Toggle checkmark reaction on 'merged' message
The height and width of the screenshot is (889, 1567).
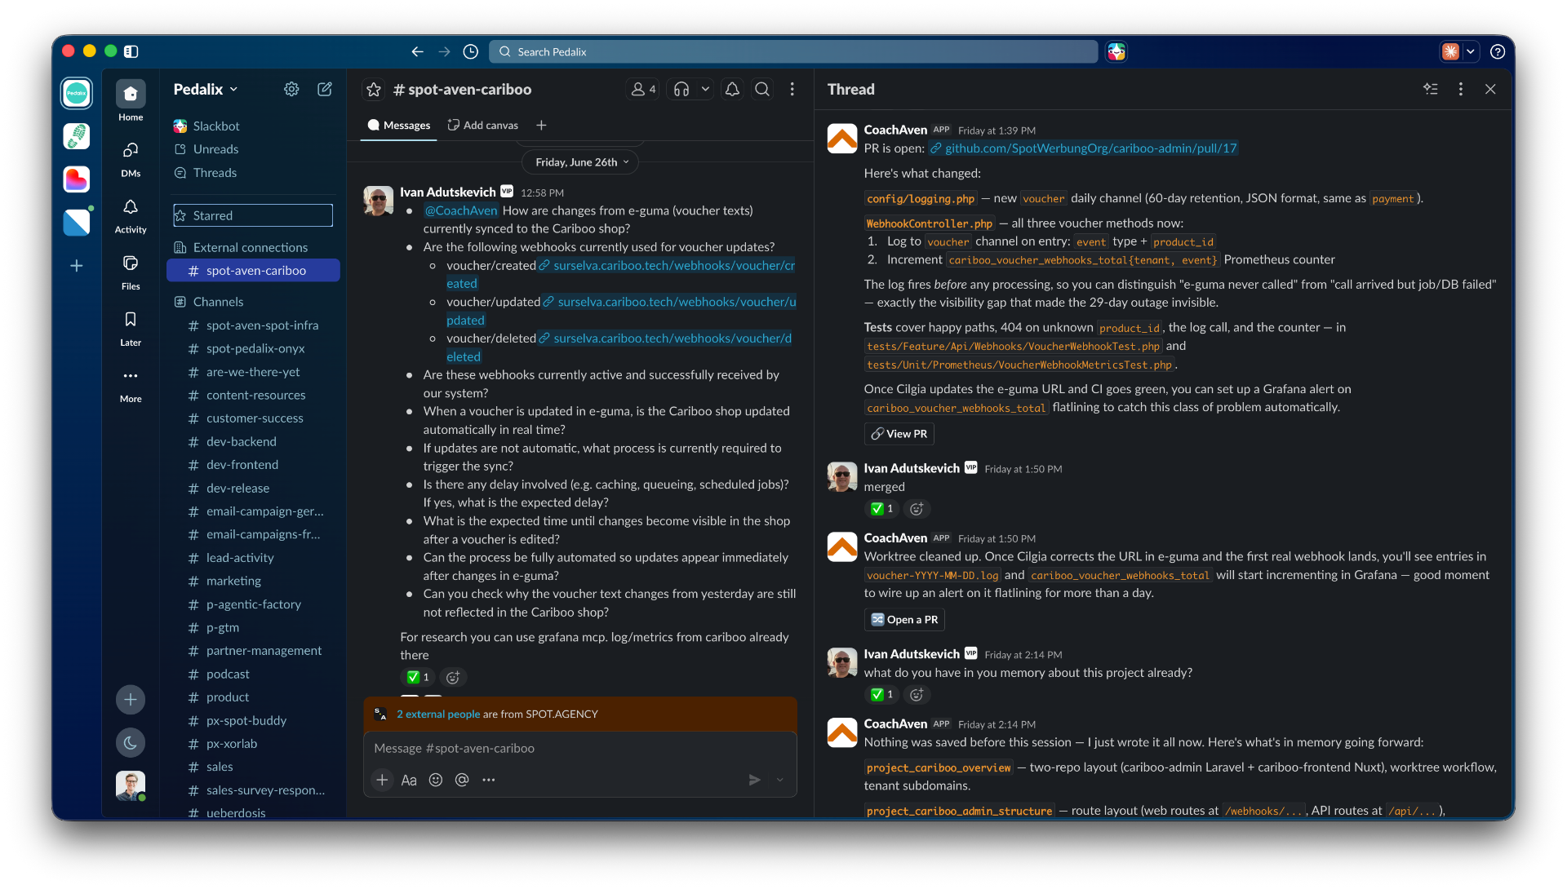point(881,509)
